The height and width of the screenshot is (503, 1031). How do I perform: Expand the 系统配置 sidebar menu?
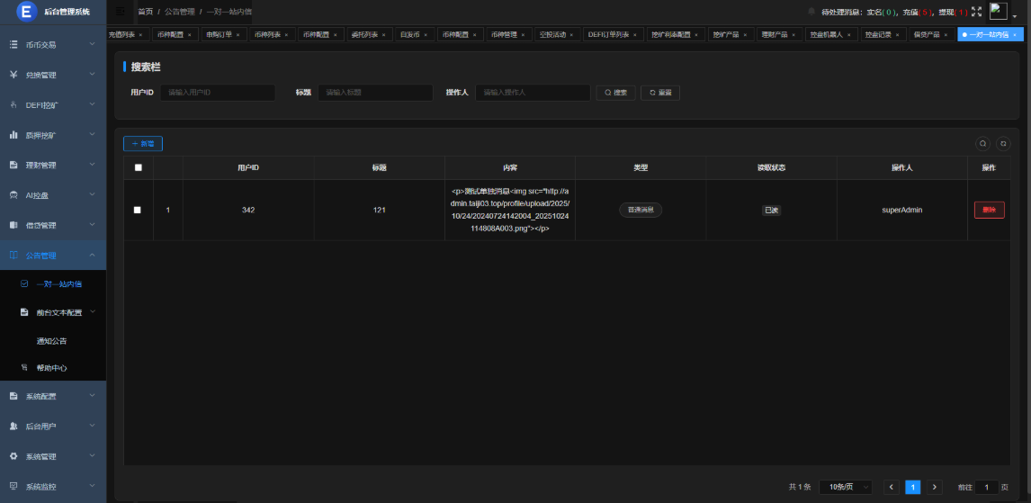click(53, 397)
